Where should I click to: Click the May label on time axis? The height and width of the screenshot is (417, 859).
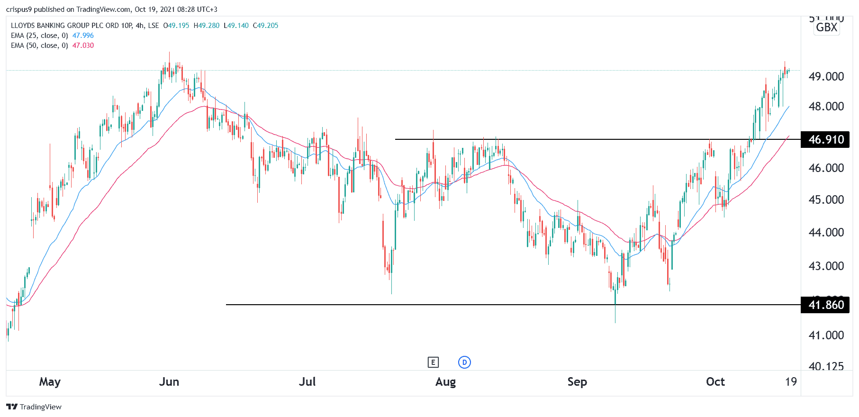50,382
